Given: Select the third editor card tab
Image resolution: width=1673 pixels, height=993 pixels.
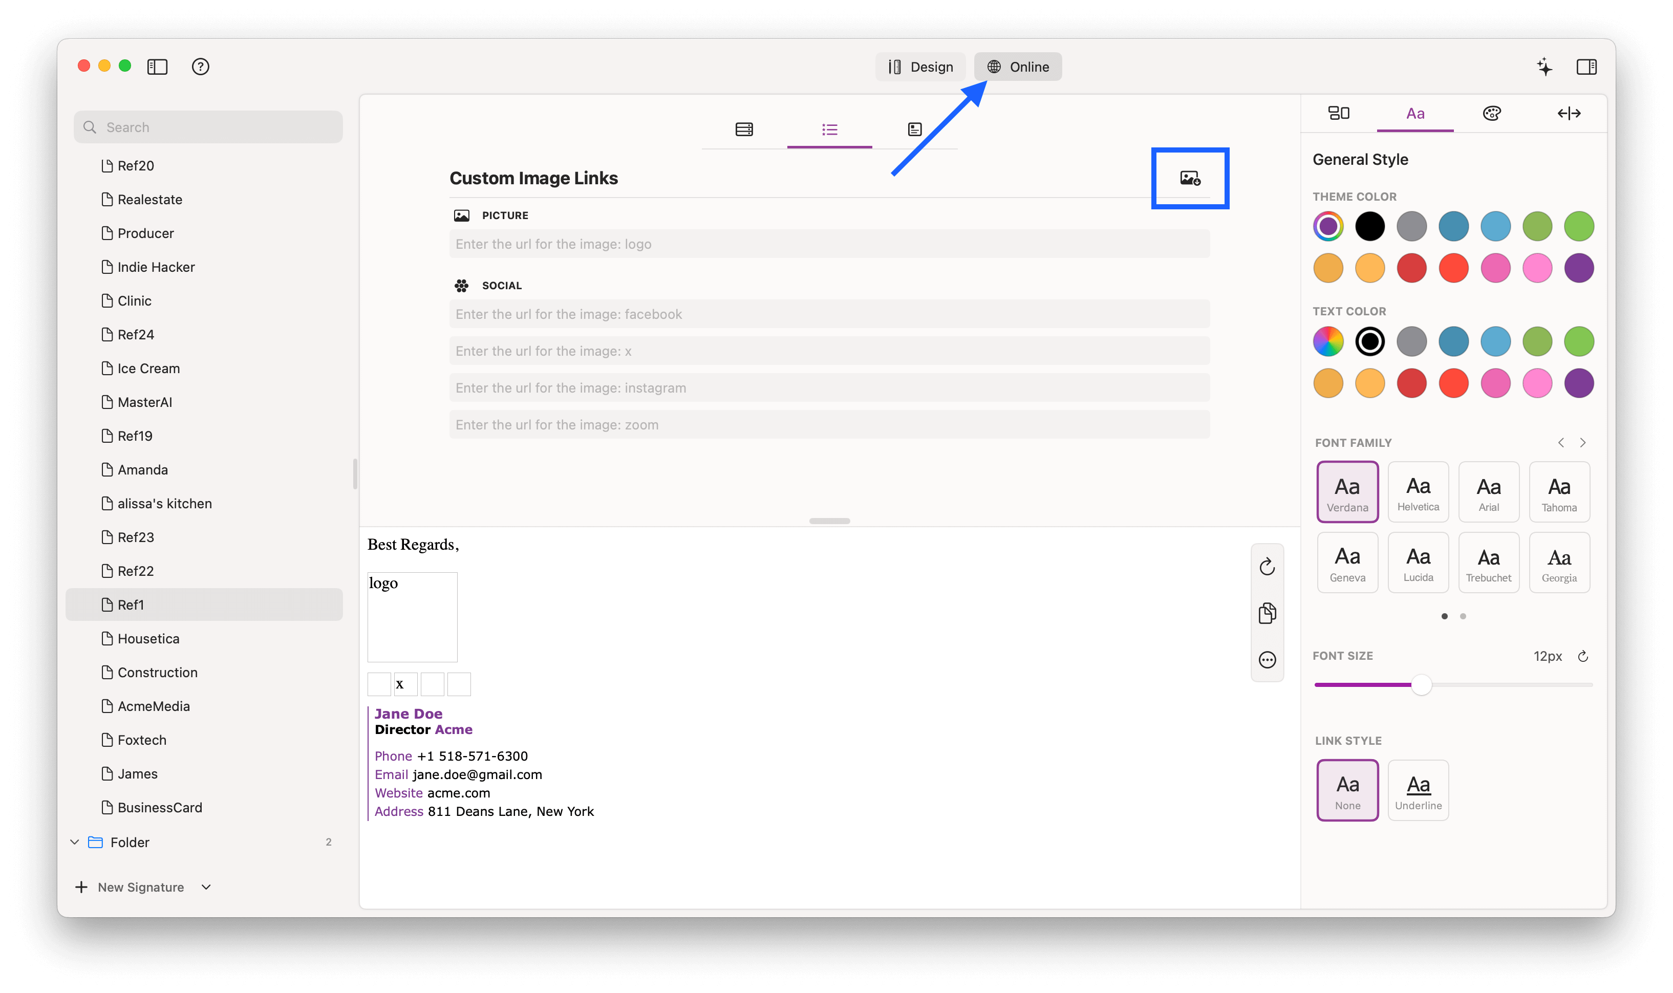Looking at the screenshot, I should tap(915, 129).
